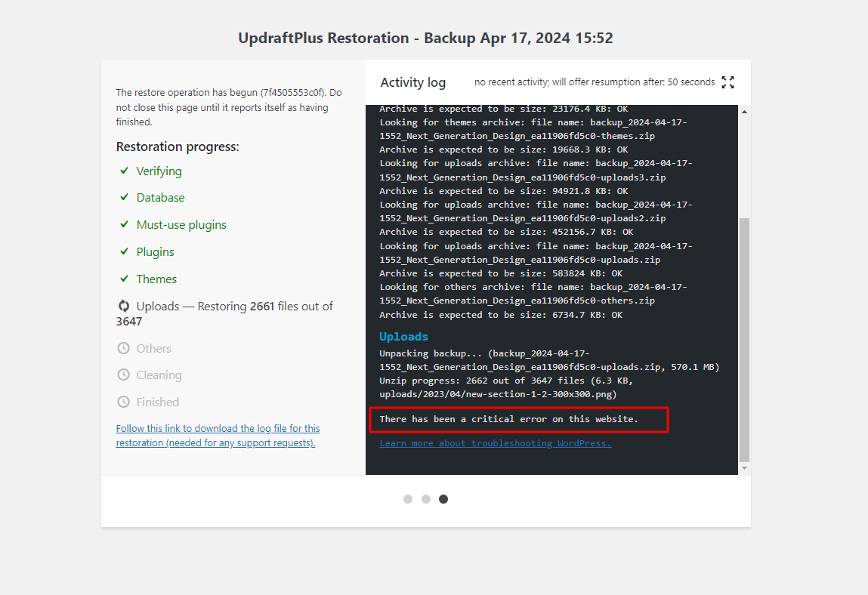Open the download log file link
This screenshot has height=595, width=868.
coord(218,436)
